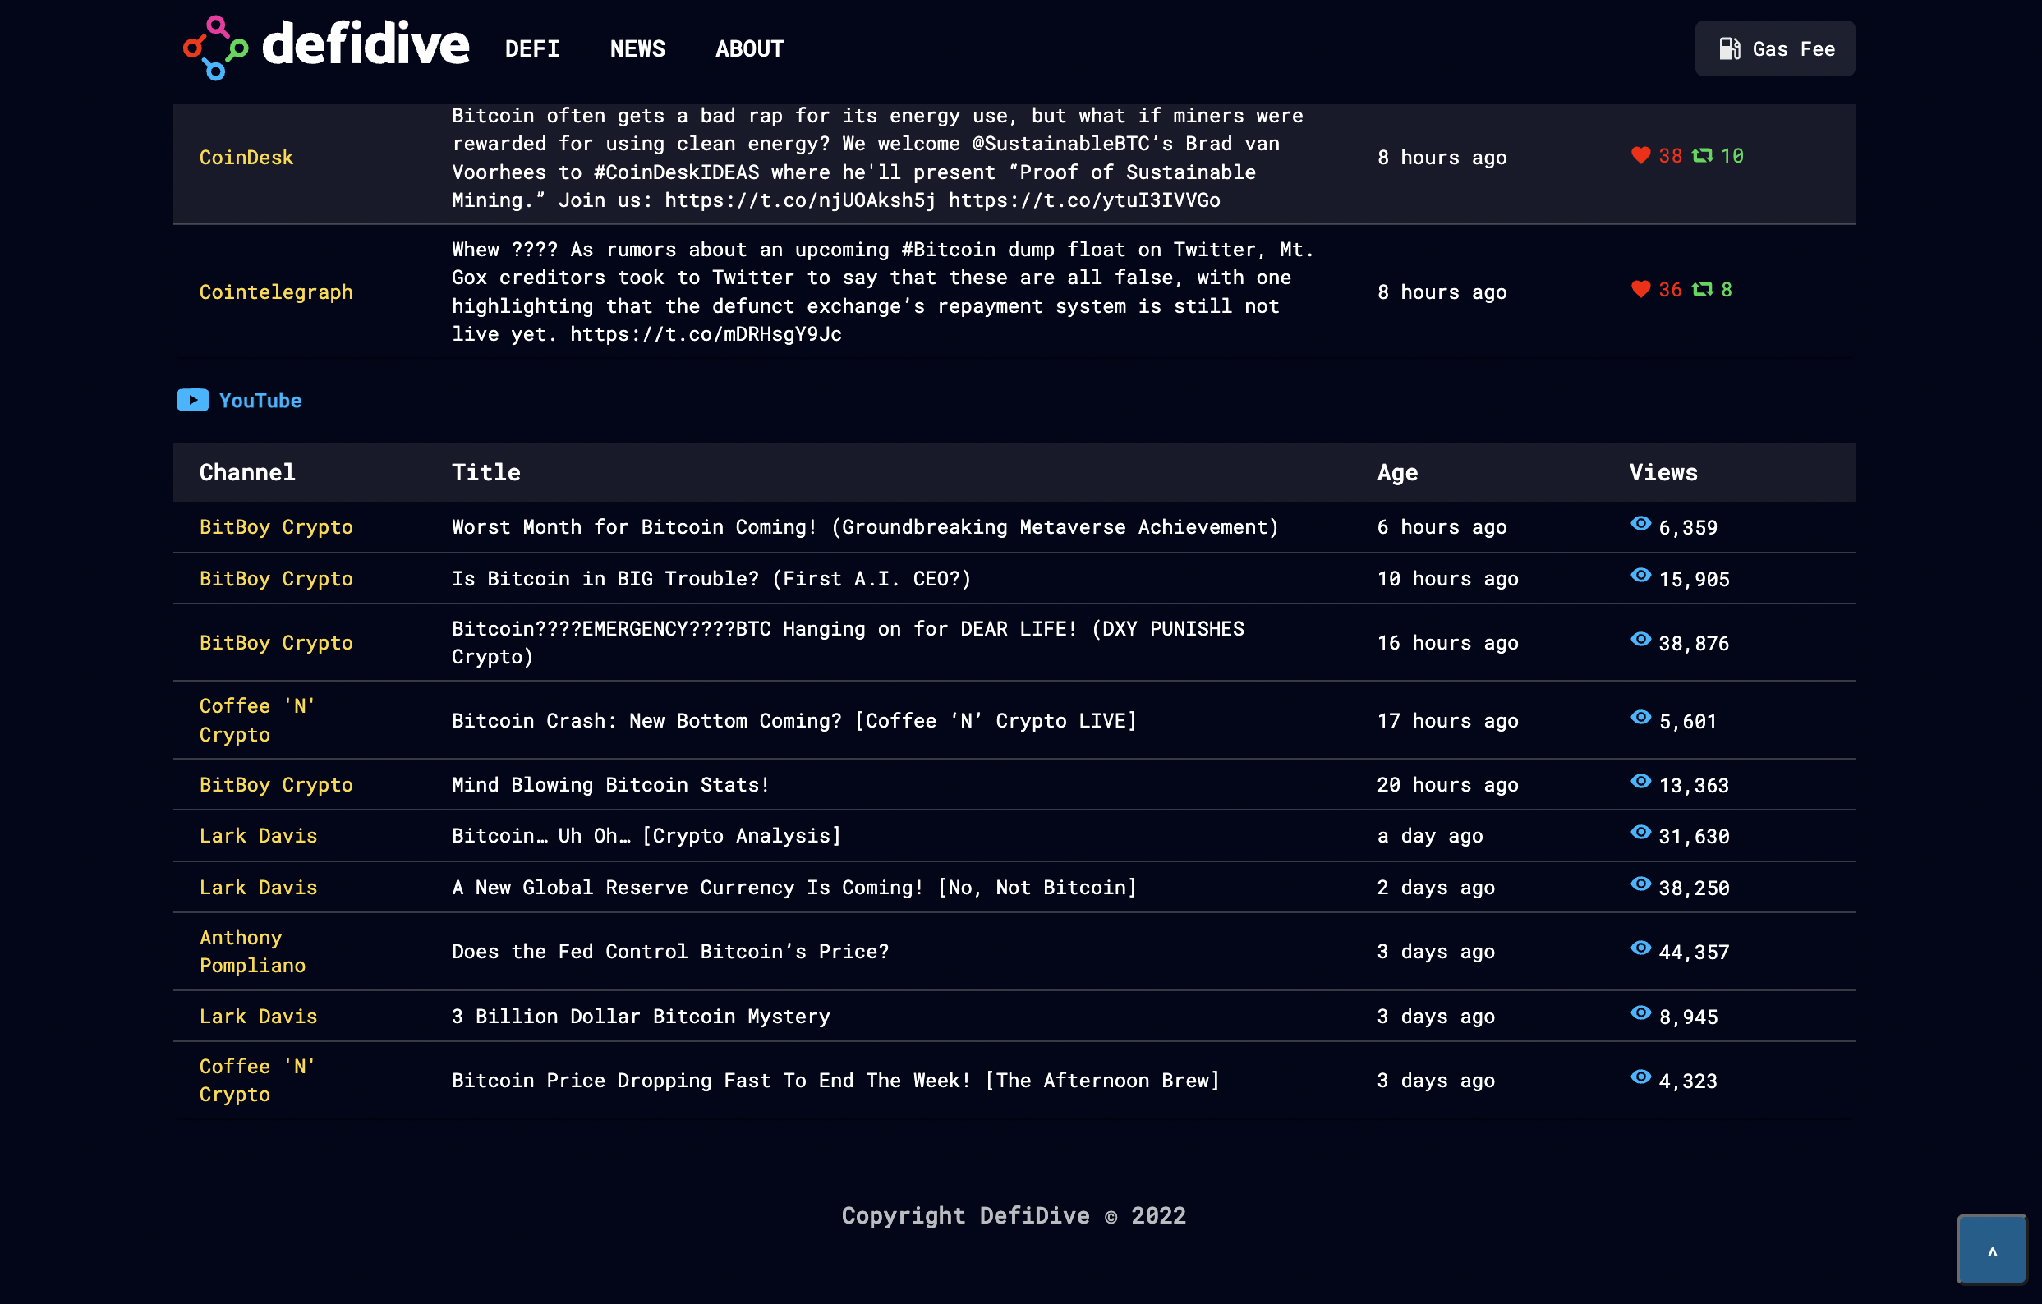
Task: Click 'Bitcoin Crash: New Bottom Coming?' title
Action: point(793,720)
